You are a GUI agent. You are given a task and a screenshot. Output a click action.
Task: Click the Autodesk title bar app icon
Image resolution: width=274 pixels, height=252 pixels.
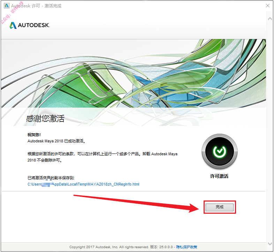tap(7, 6)
